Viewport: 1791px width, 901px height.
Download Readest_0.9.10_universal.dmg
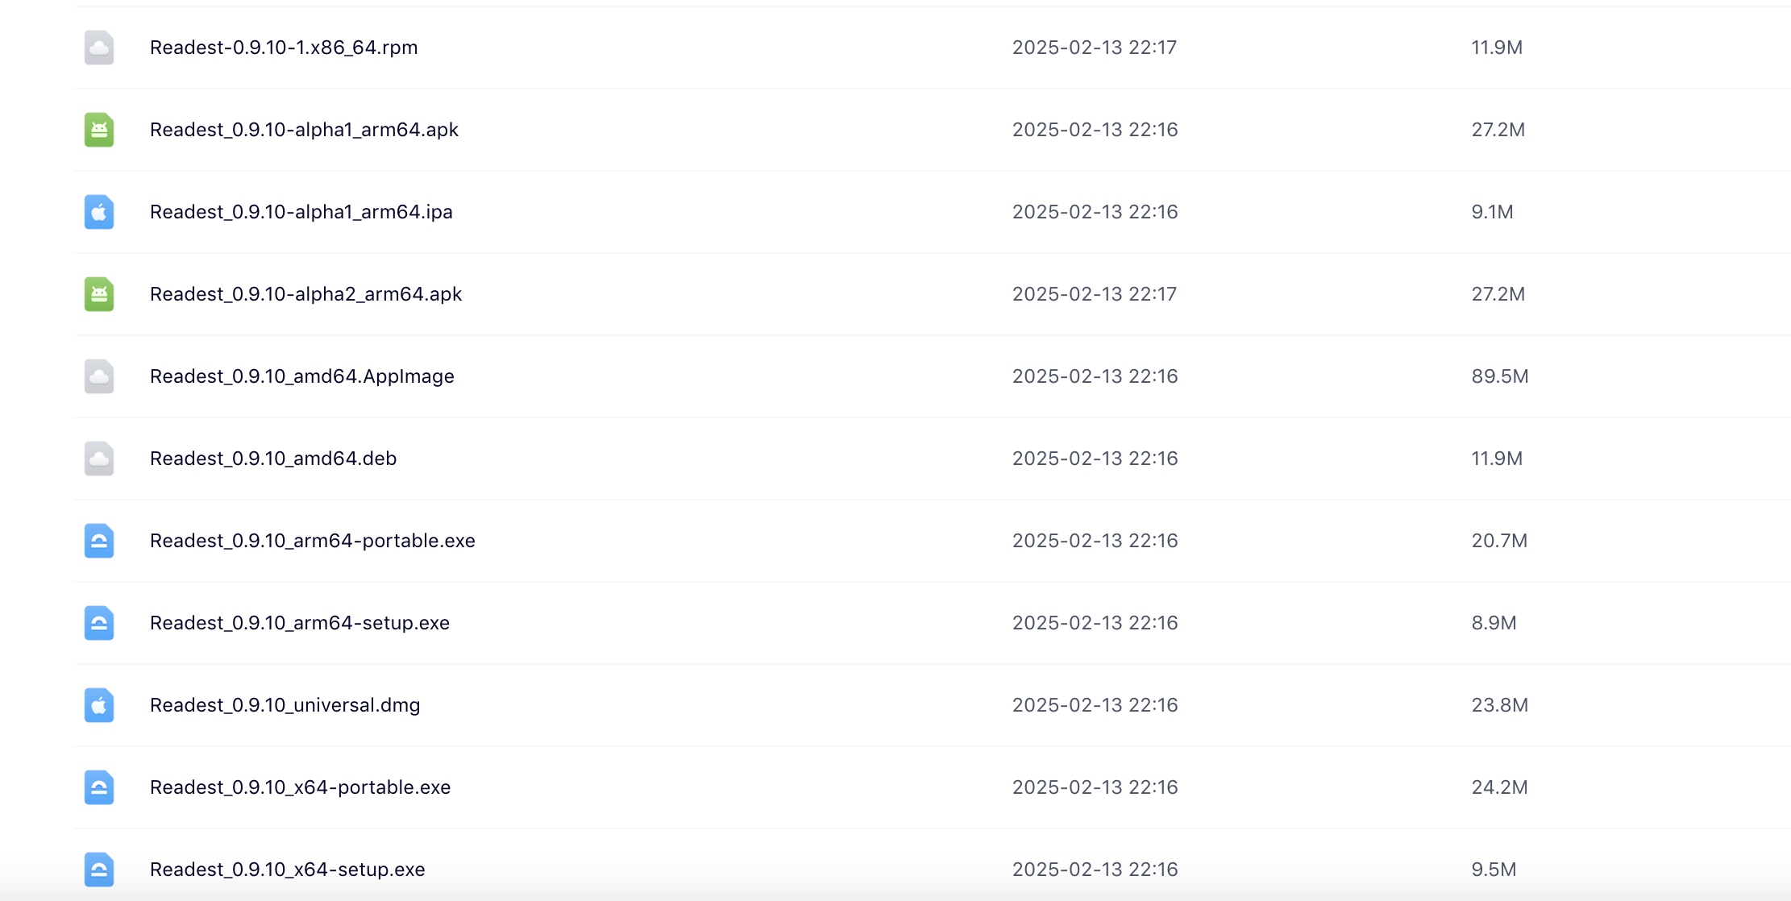tap(285, 705)
